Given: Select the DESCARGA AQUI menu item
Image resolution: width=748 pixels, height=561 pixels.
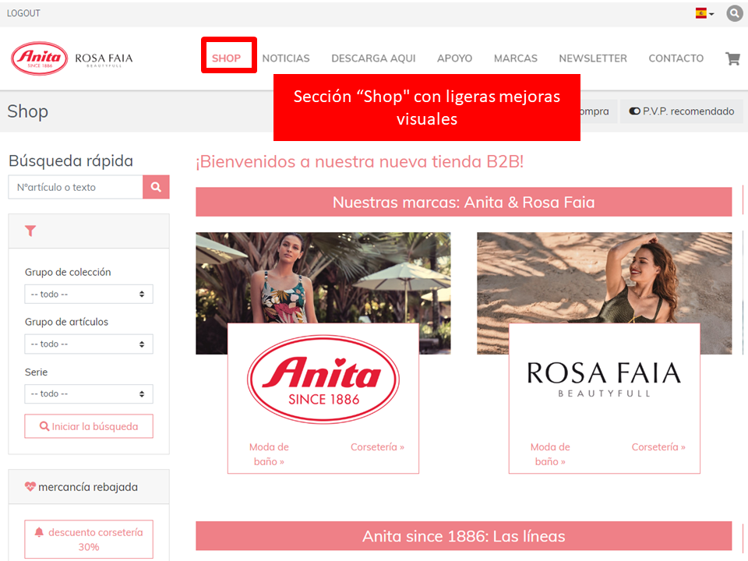Looking at the screenshot, I should 373,58.
